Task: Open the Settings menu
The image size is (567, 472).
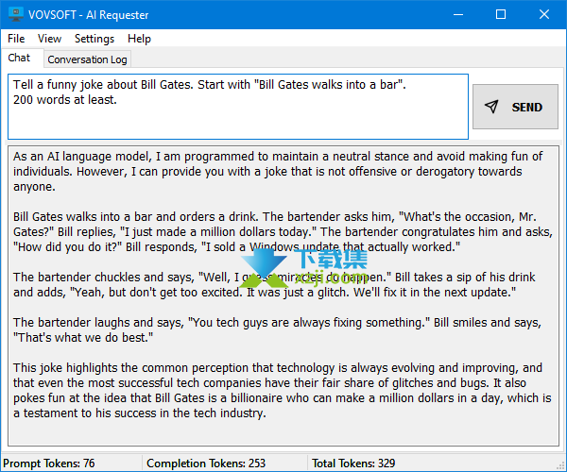Action: [94, 39]
